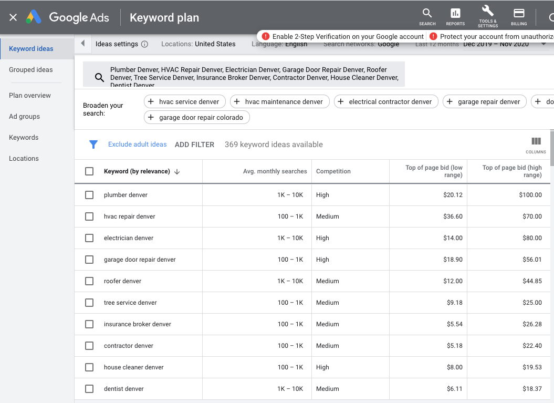Image resolution: width=554 pixels, height=403 pixels.
Task: Click Exclude adult ideas filter
Action: 137,144
